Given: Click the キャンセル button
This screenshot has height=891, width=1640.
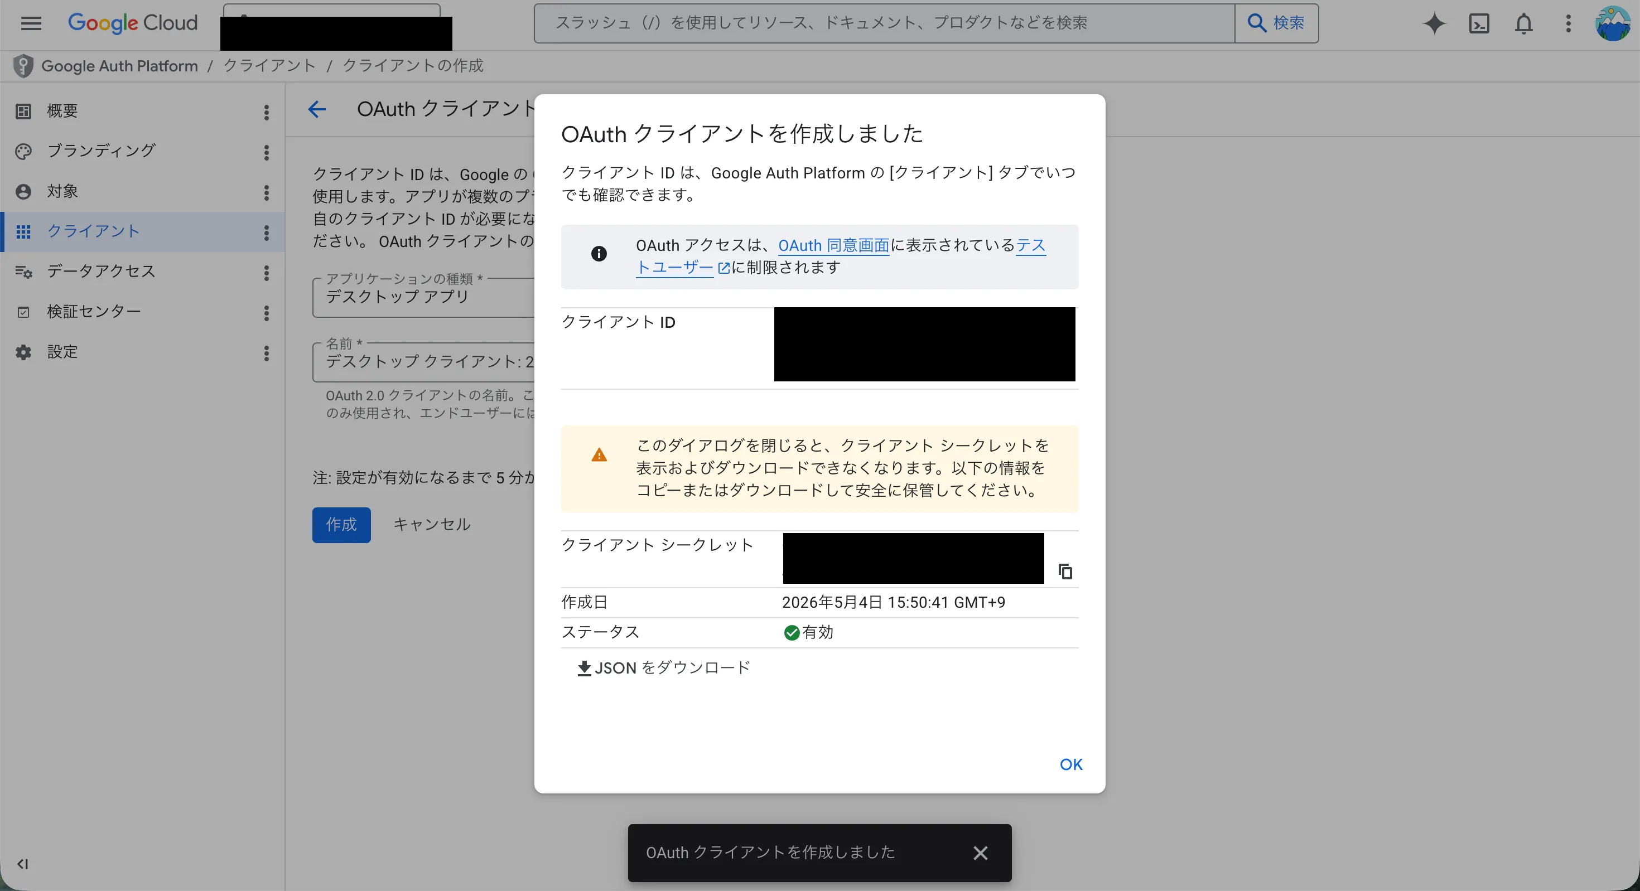Looking at the screenshot, I should pos(432,525).
